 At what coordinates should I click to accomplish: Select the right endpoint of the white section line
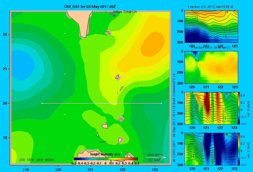coord(161,103)
